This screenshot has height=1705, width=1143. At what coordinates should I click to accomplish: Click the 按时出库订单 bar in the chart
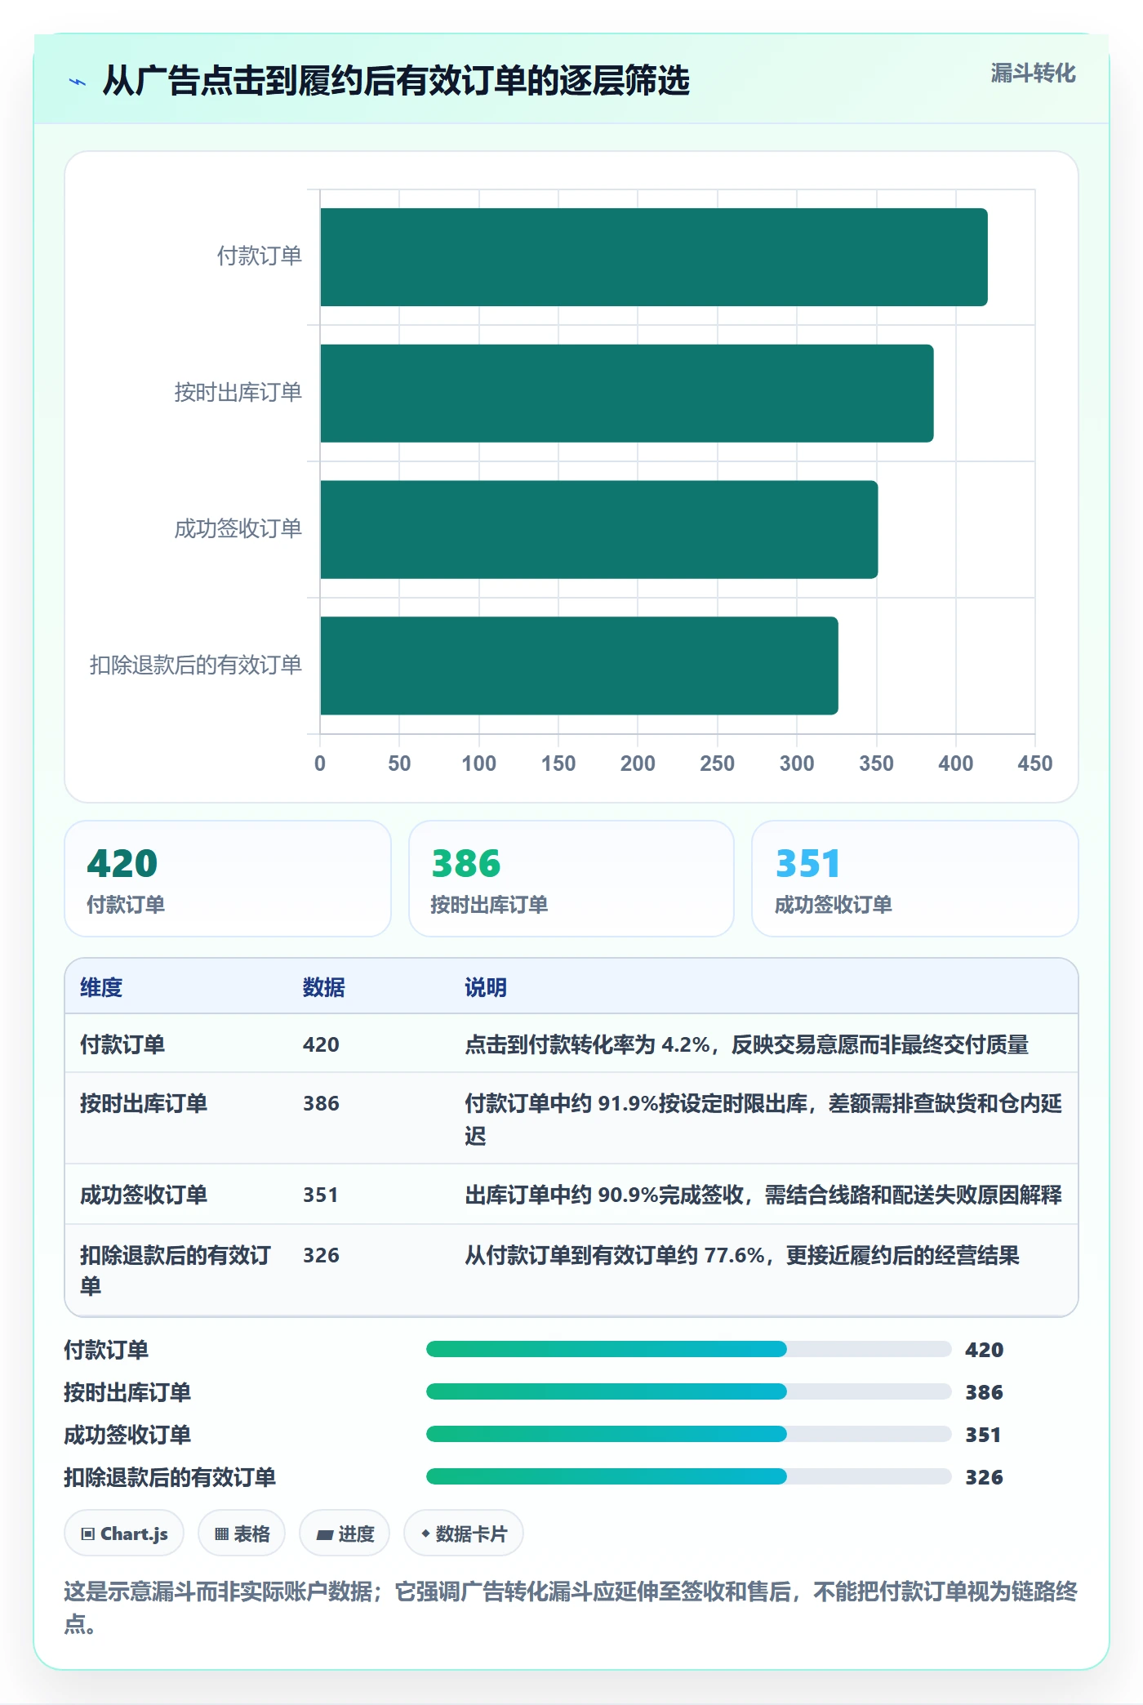point(627,394)
